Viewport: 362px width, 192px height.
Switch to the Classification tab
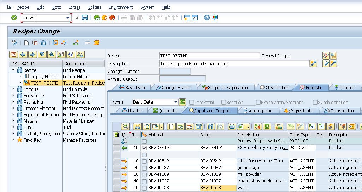tap(274, 87)
